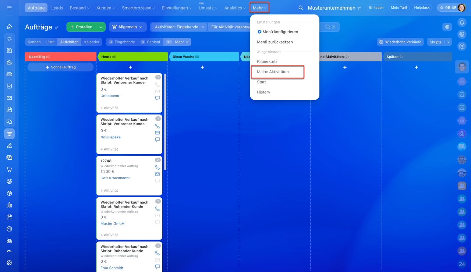Click the phone icon on the Muster GmbH card
Viewport: 471px width, 272px height.
point(157,209)
